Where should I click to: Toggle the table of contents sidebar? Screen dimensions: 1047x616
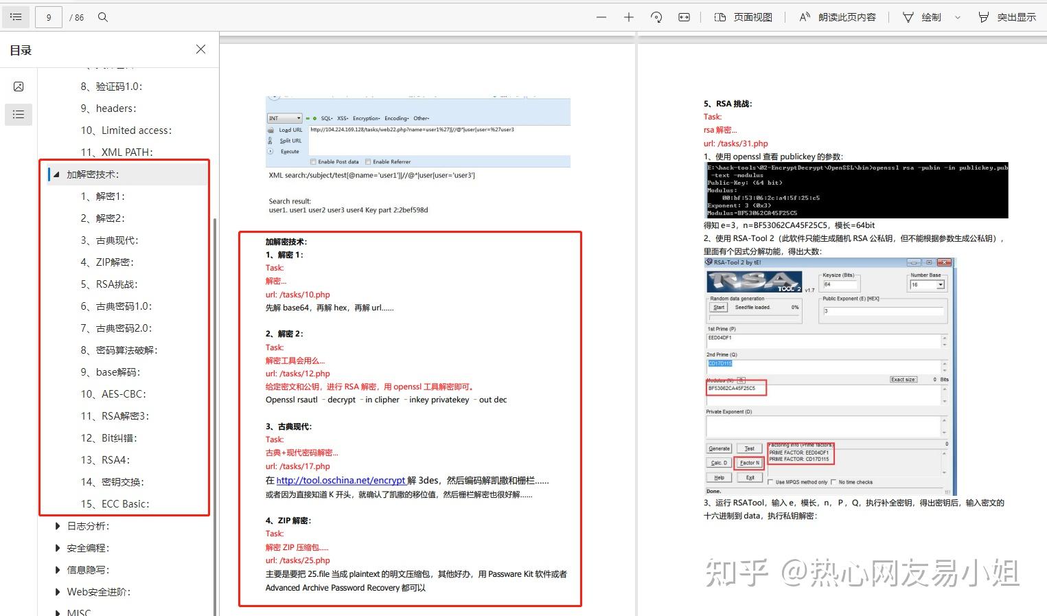tap(15, 16)
